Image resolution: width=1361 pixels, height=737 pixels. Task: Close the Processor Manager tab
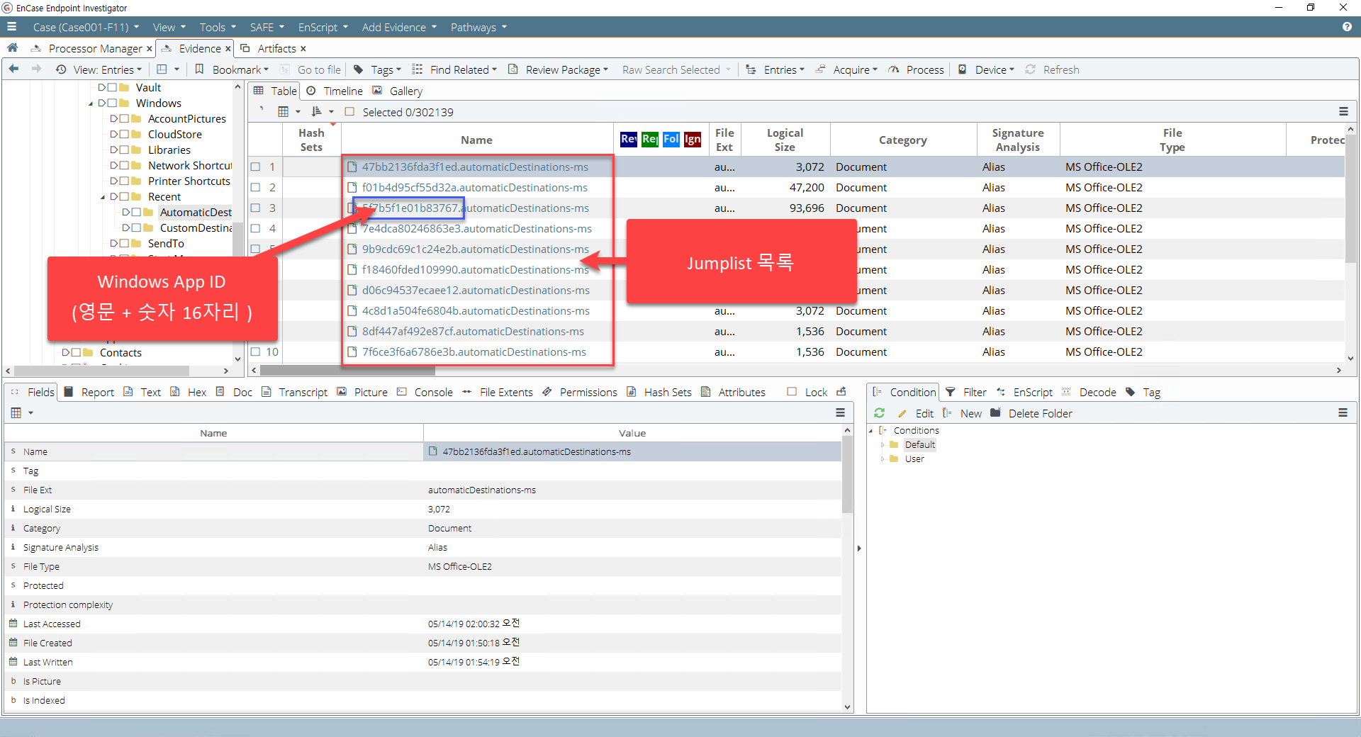point(150,49)
